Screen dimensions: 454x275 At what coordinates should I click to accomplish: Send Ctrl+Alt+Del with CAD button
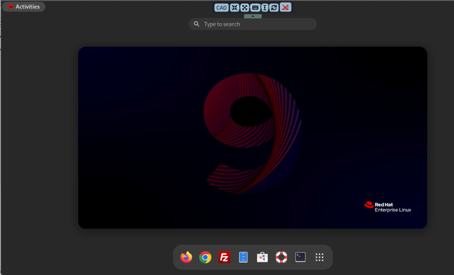(222, 8)
